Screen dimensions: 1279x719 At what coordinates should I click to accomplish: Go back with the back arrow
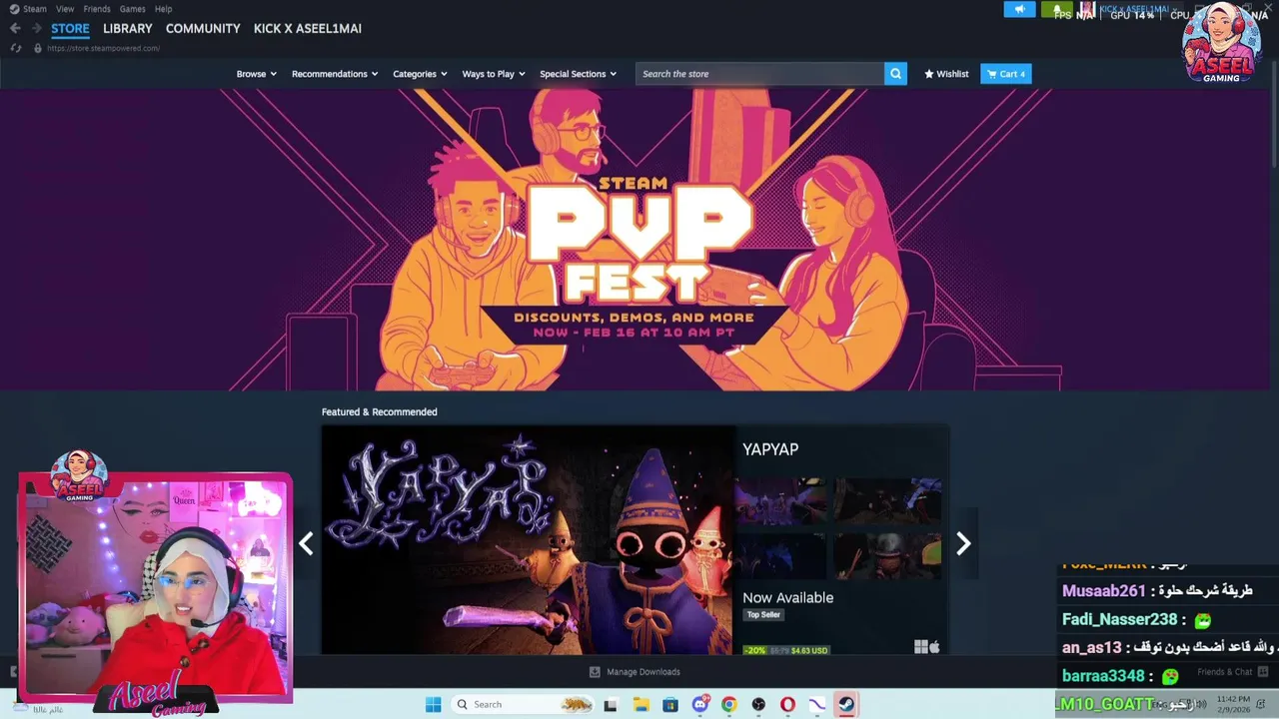15,28
